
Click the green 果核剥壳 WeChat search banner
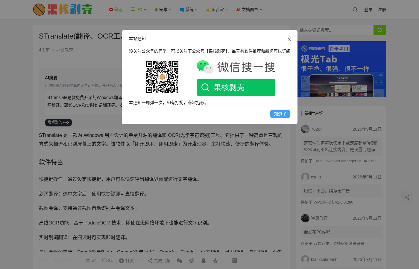236,87
